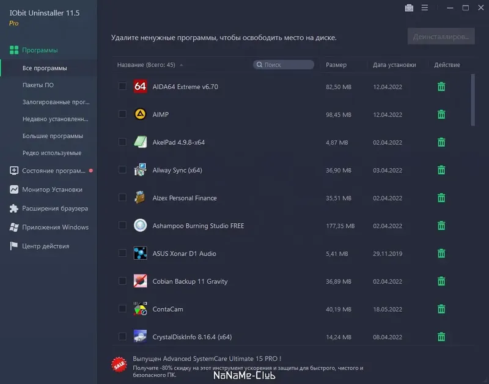Open the Расширения браузера (puzzle) sidebar icon
The width and height of the screenshot is (489, 384).
(13, 209)
